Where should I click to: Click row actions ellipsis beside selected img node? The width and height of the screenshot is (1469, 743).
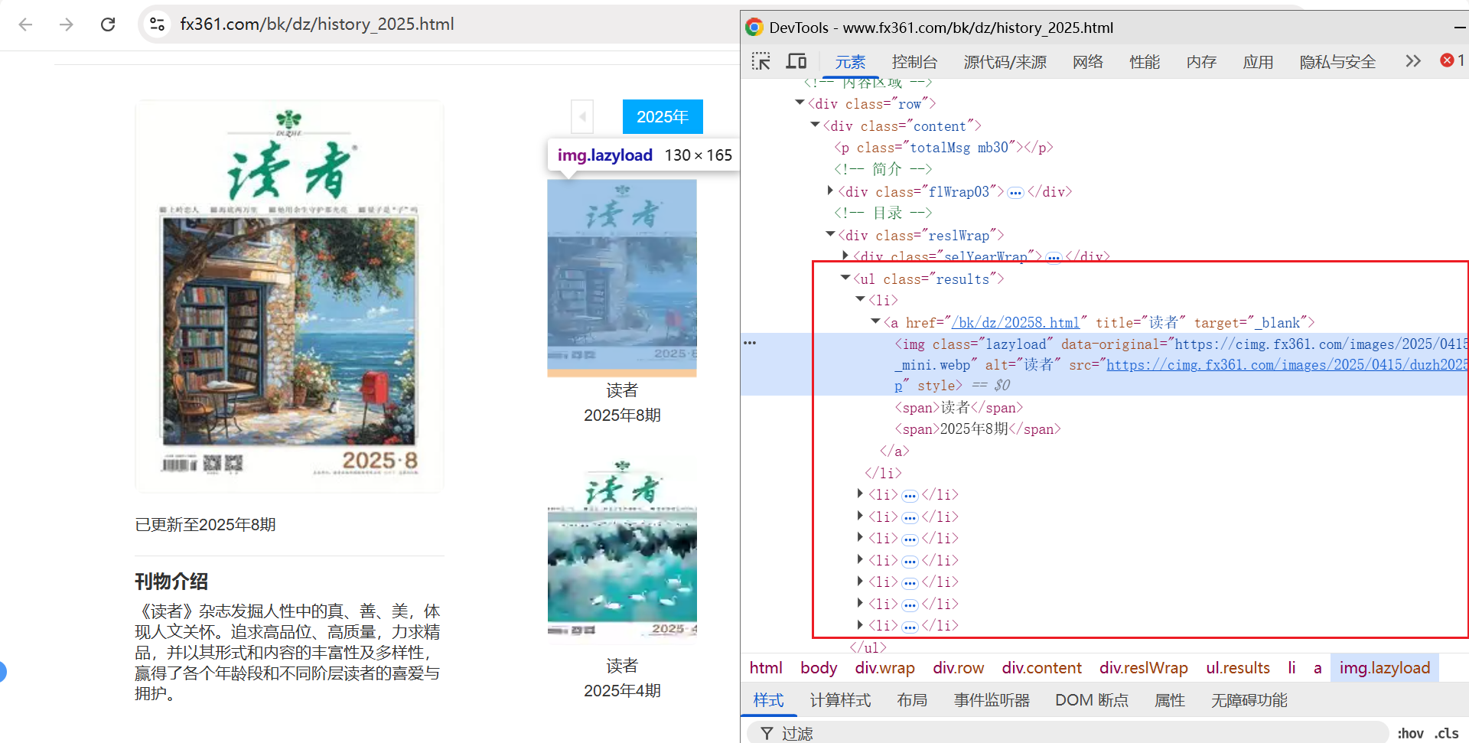750,343
